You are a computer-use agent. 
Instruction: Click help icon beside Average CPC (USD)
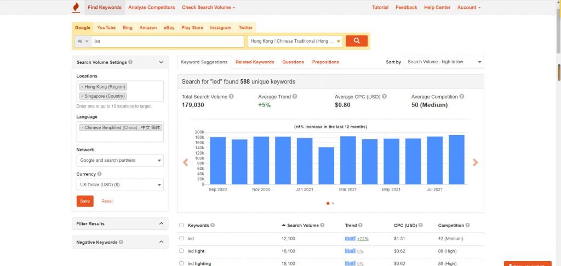[x=383, y=97]
